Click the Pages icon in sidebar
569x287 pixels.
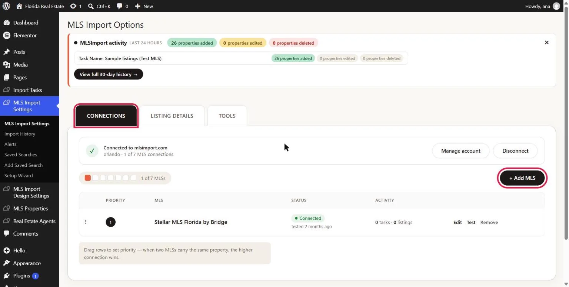(x=6, y=77)
